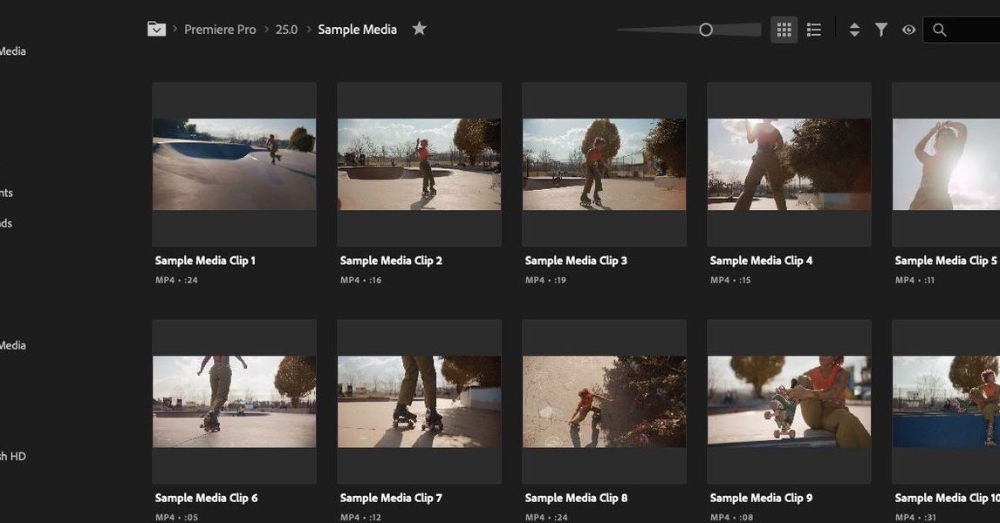Click the 'Sample Media Clip 8' name label
This screenshot has width=1000, height=523.
click(576, 498)
